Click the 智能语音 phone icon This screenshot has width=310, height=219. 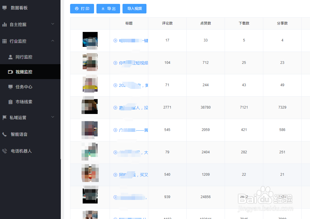click(4, 135)
